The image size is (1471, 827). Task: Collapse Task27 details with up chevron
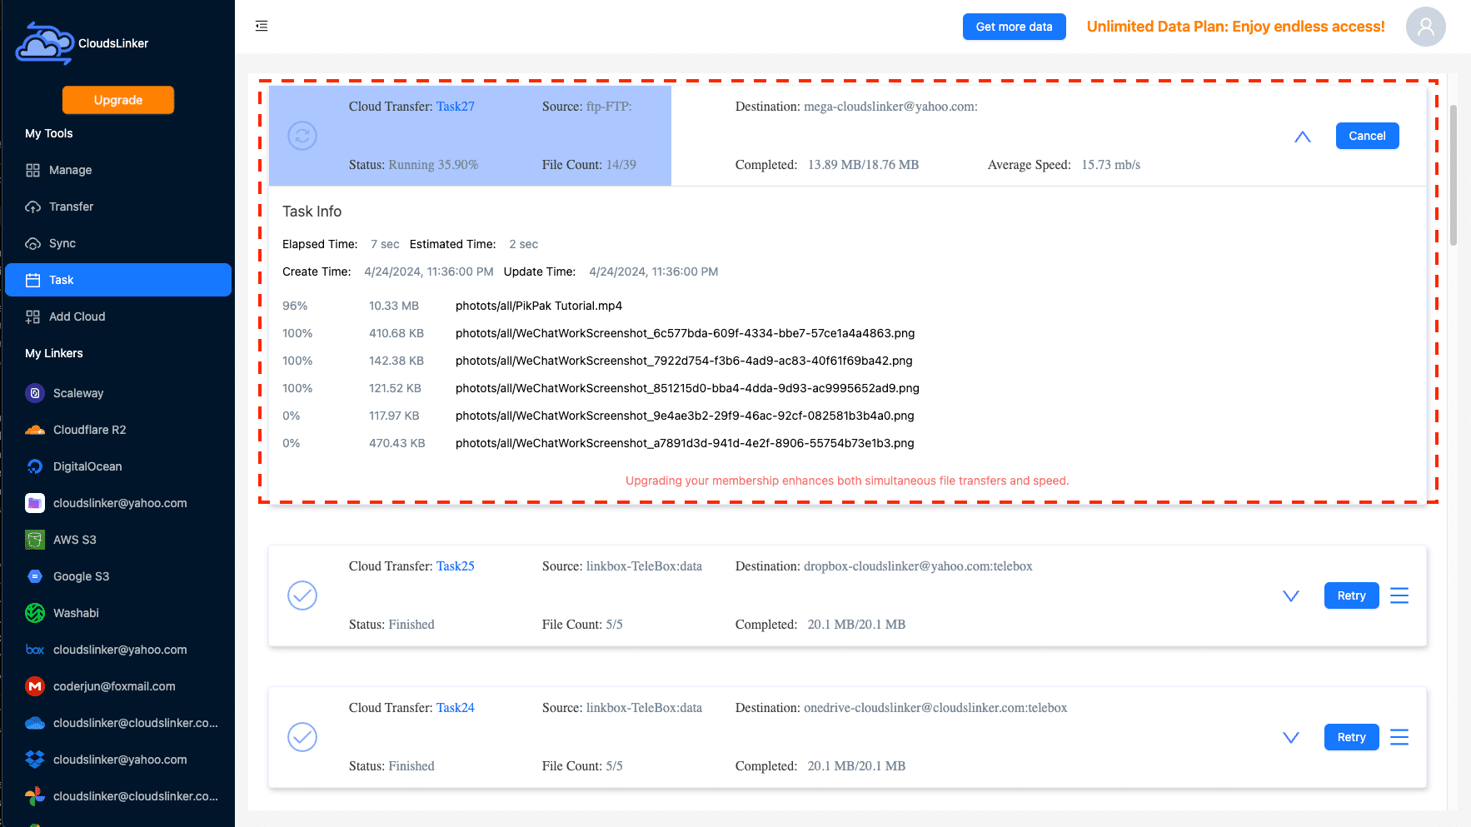(x=1303, y=137)
